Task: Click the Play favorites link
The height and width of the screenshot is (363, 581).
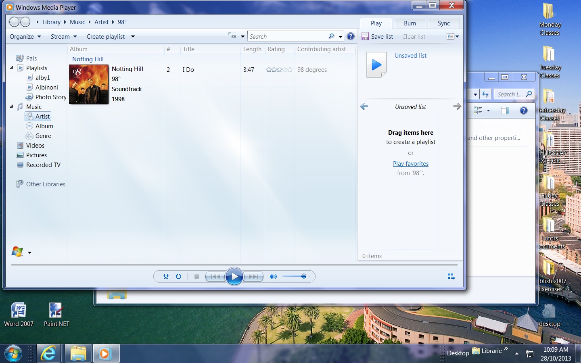Action: coord(411,164)
